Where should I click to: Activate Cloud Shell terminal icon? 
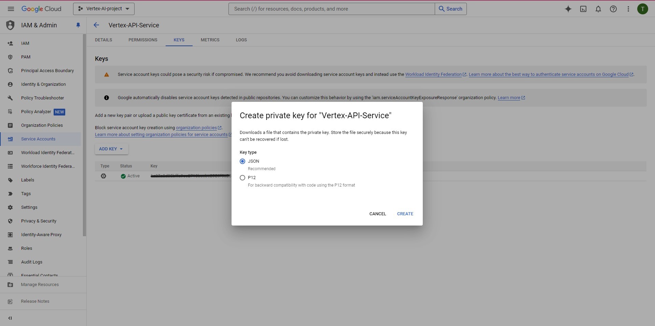583,9
